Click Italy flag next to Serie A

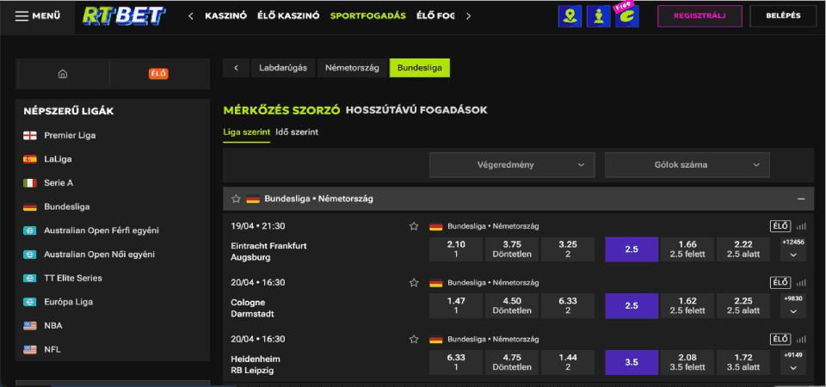[x=30, y=183]
